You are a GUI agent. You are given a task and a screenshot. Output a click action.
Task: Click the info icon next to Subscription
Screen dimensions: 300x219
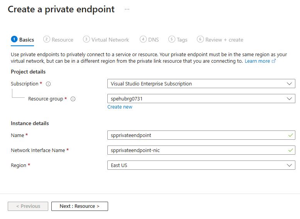tap(48, 84)
